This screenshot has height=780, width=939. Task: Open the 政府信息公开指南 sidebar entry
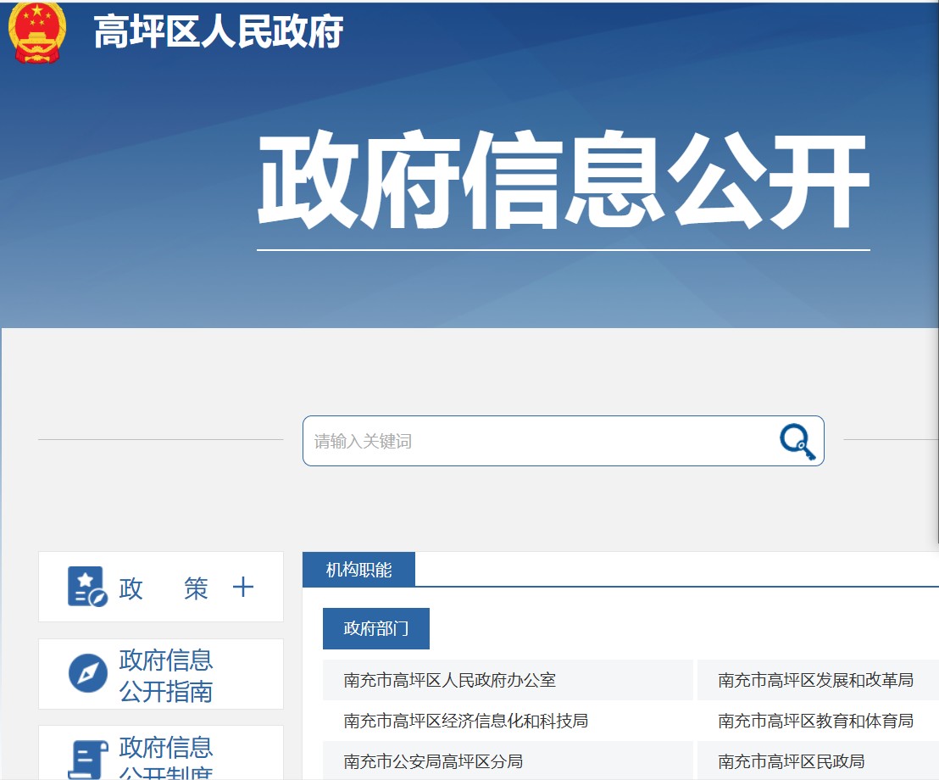168,674
